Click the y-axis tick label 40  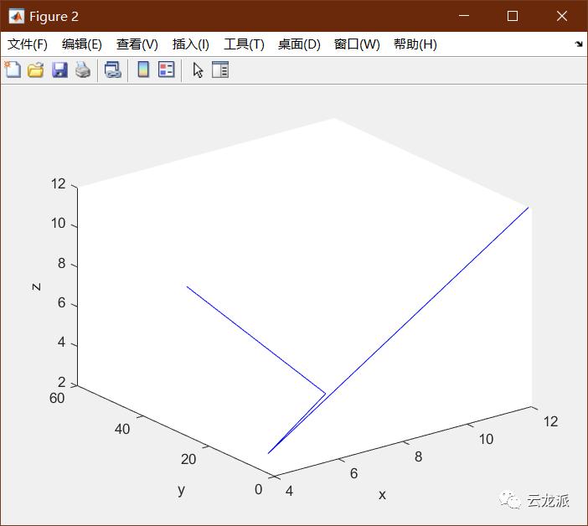click(x=122, y=429)
